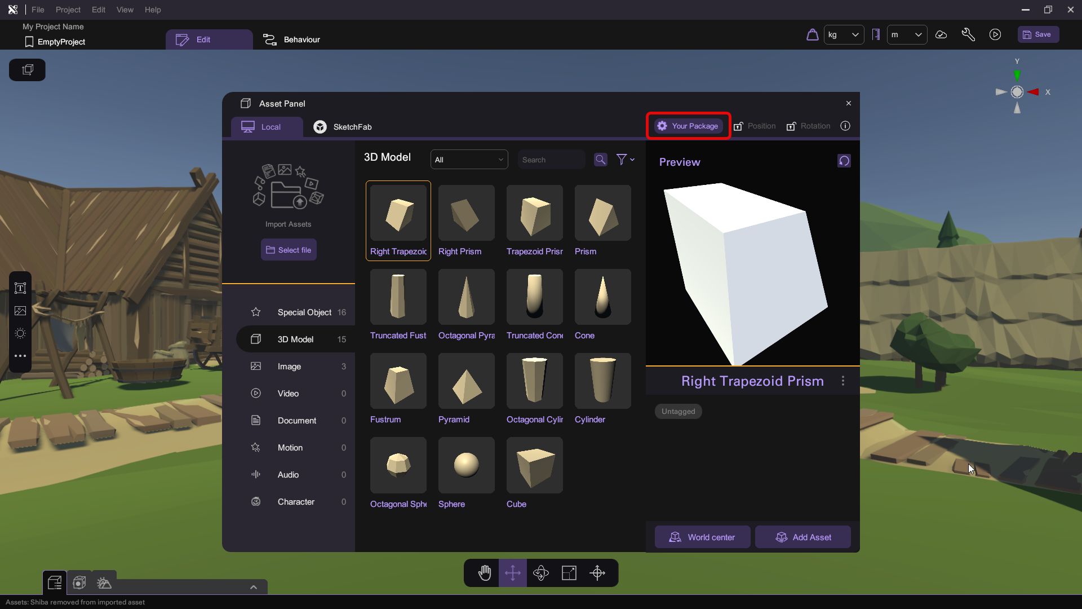The image size is (1082, 609).
Task: Click the play preview icon
Action: (x=995, y=34)
